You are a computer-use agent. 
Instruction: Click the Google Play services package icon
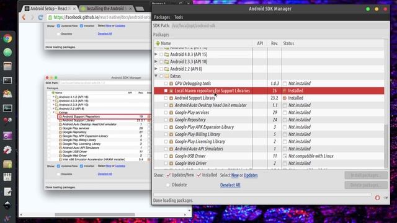click(x=171, y=113)
